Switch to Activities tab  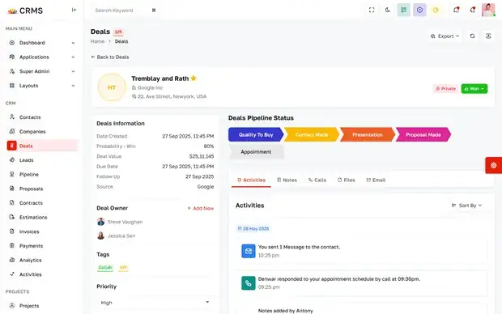click(x=251, y=180)
